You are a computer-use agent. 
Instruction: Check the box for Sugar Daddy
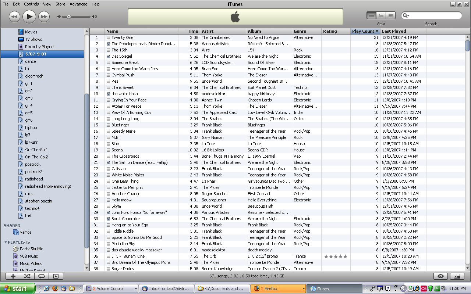click(x=109, y=269)
